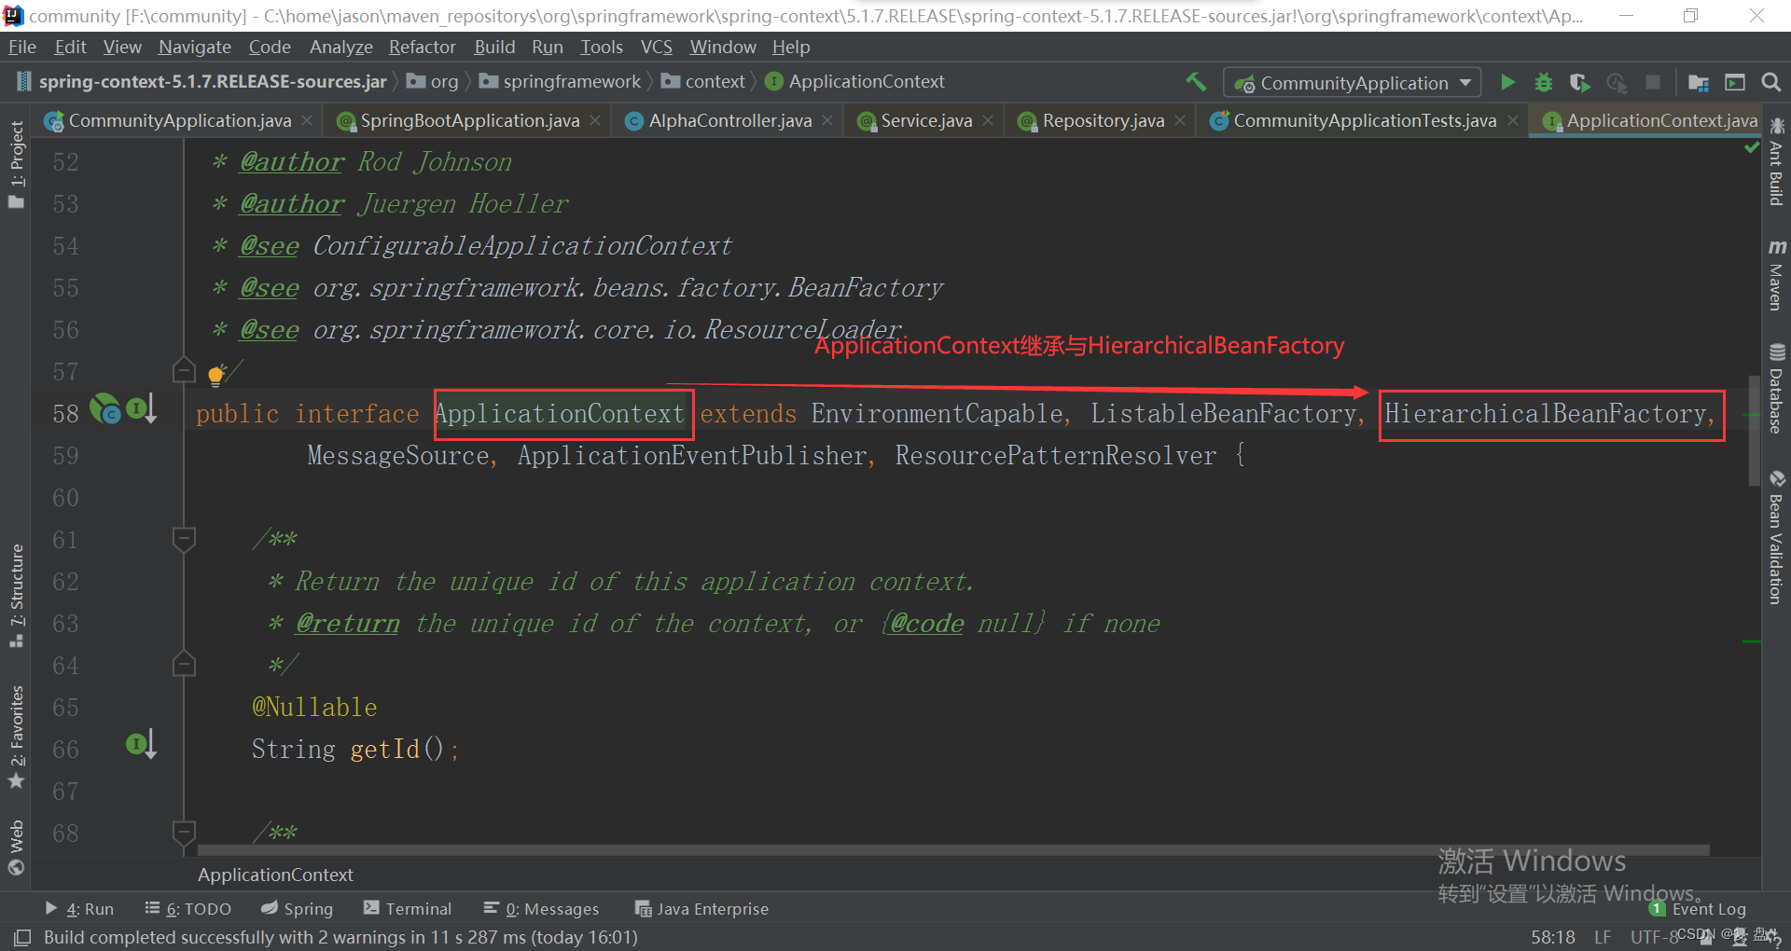The height and width of the screenshot is (951, 1791).
Task: Switch to the SpringBootApplication.java tab
Action: click(x=469, y=121)
